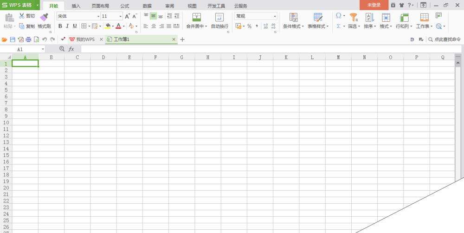Viewport: 464px width, 233px height.
Task: Switch to the 数据 (Data) tab
Action: point(147,6)
